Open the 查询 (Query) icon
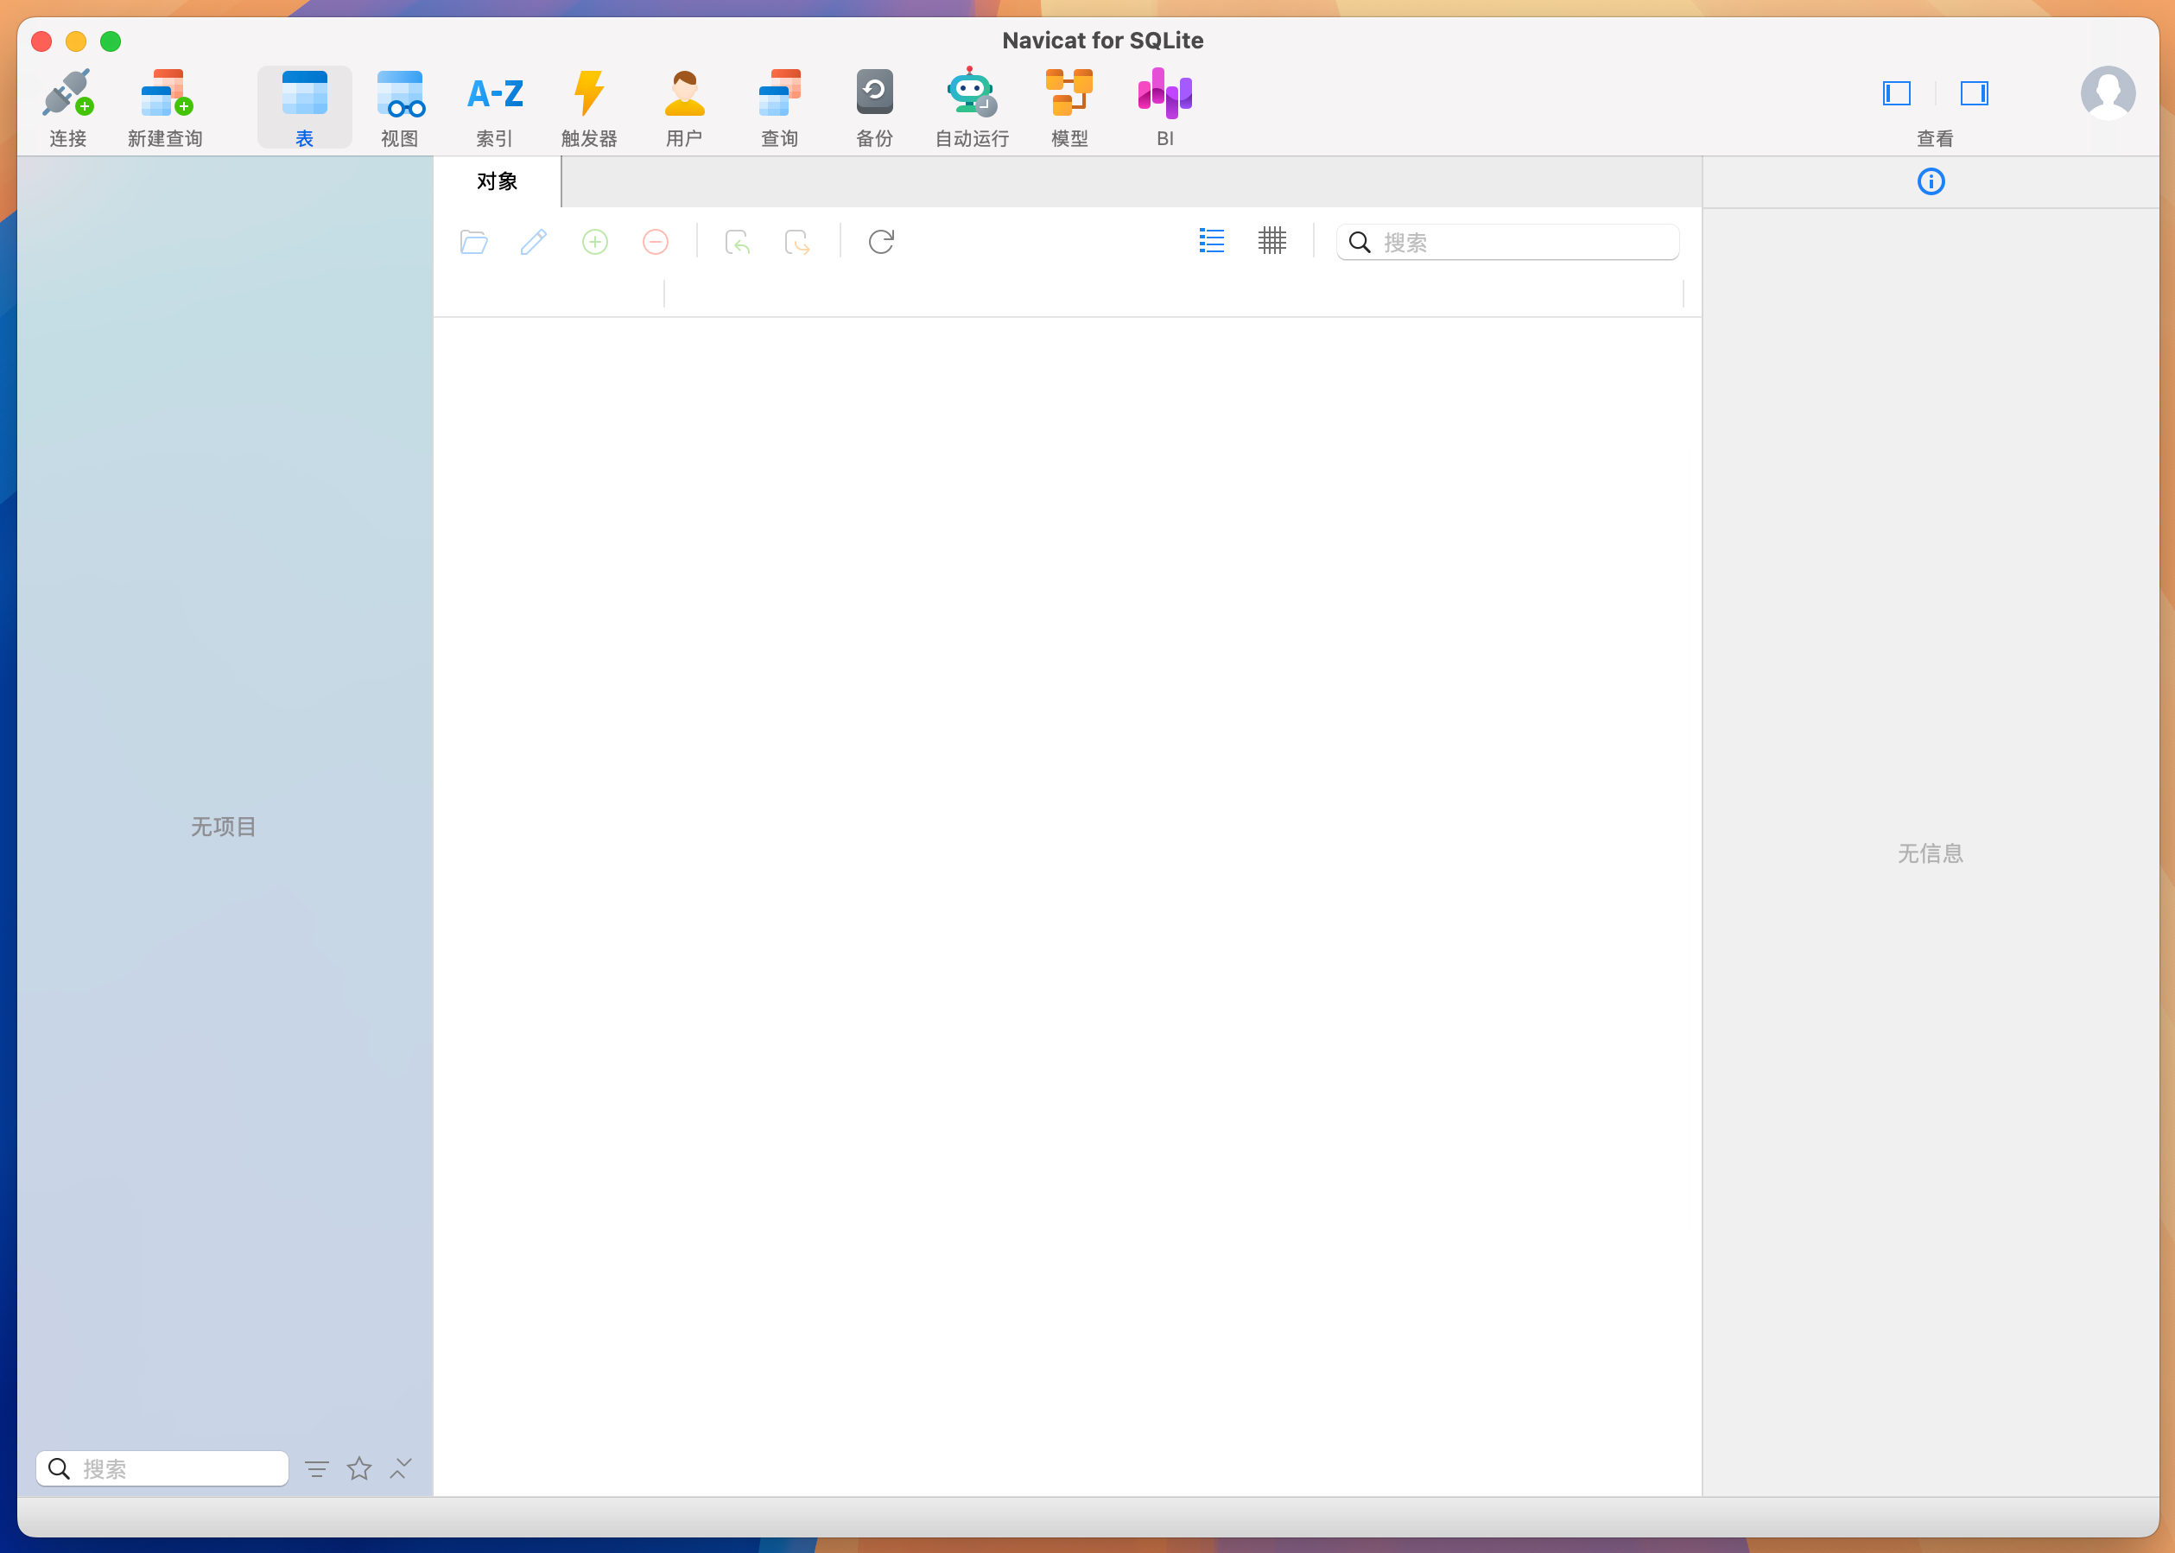This screenshot has height=1553, width=2175. [x=779, y=106]
